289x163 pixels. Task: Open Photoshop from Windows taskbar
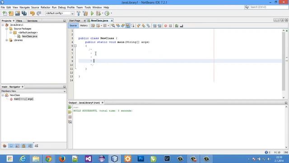click(141, 159)
